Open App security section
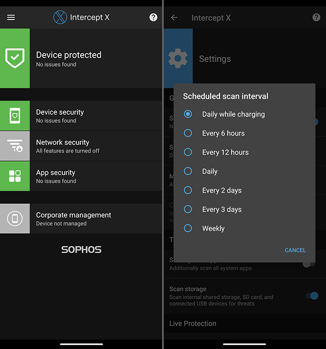Viewport: 326px width, 349px height. tap(81, 176)
